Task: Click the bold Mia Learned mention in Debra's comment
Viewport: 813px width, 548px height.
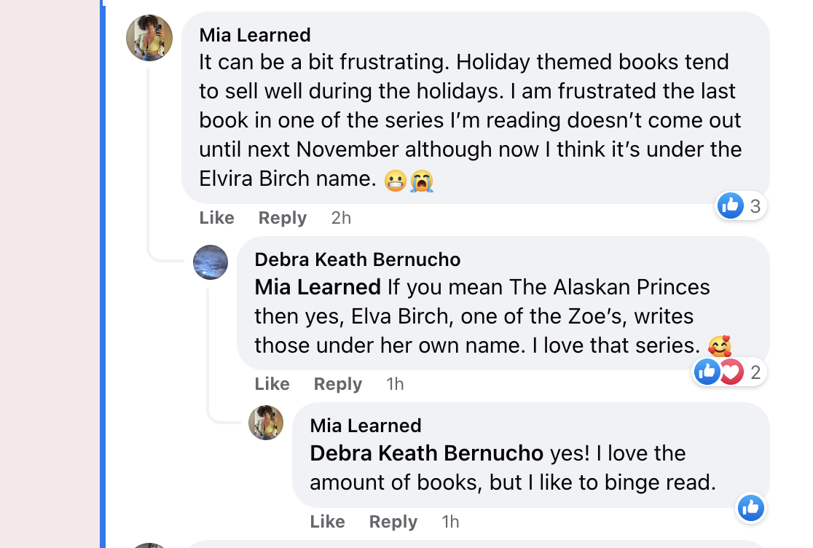Action: pyautogui.click(x=318, y=287)
